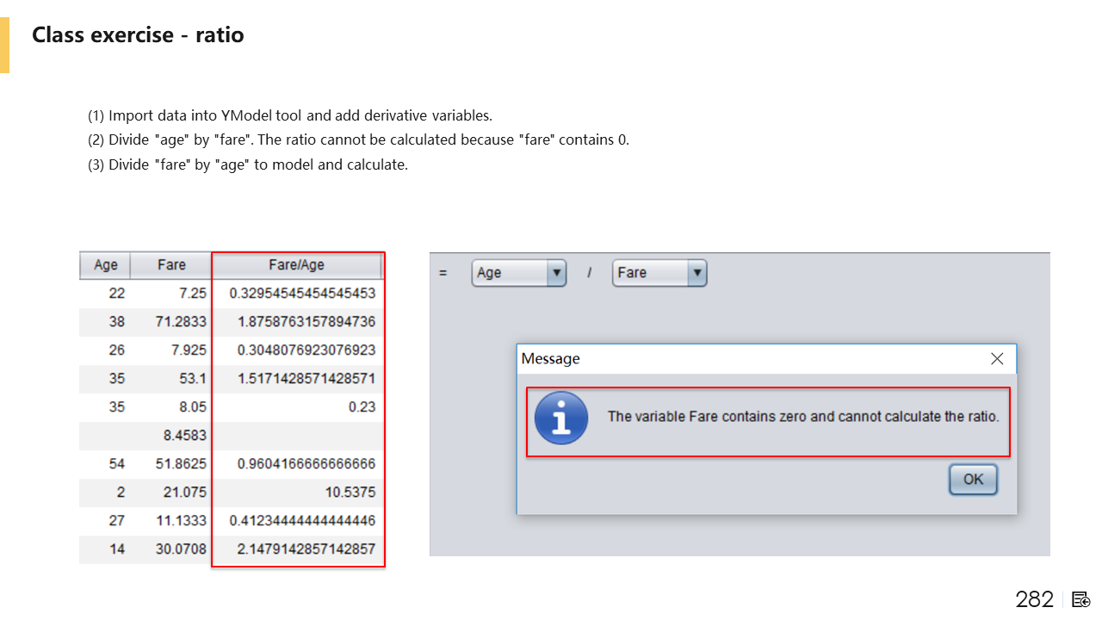This screenshot has height=620, width=1102.
Task: Click the Fare cell showing 71.2833
Action: [x=181, y=322]
